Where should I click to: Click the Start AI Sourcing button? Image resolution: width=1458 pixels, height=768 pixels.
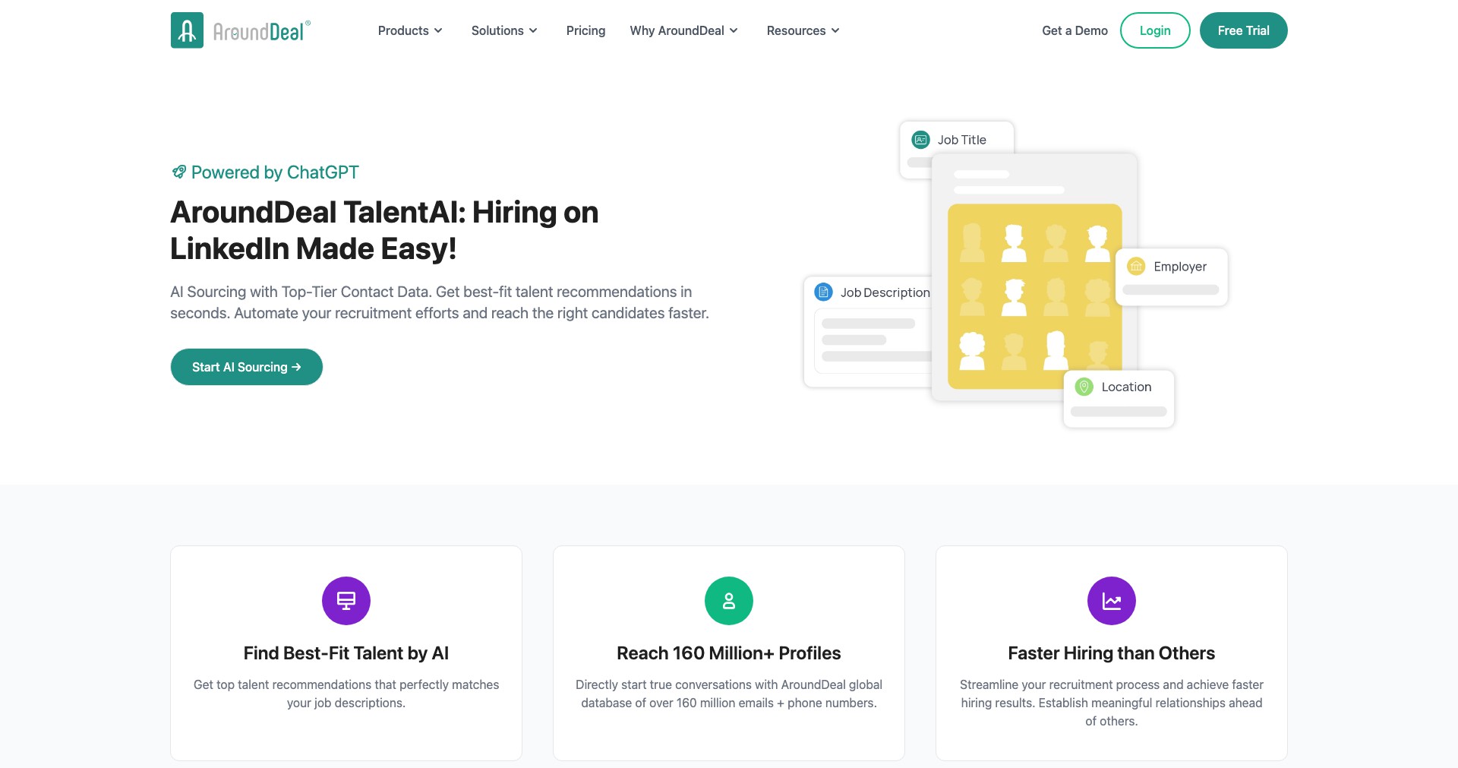coord(247,367)
